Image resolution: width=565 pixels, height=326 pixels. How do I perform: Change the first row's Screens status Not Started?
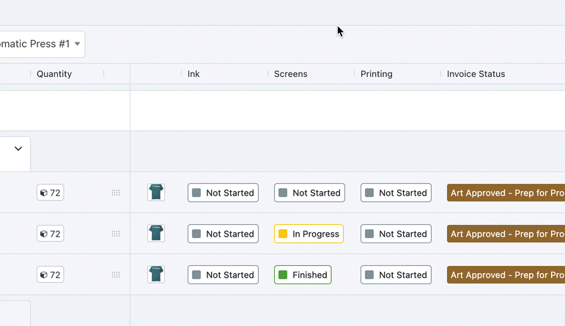pos(309,193)
